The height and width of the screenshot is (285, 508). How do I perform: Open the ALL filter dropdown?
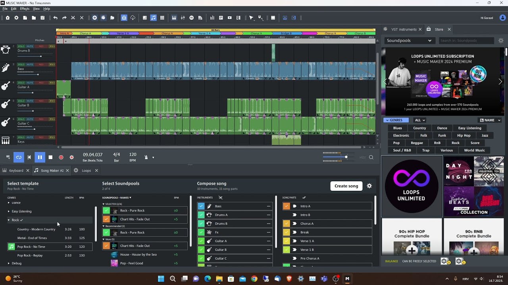click(x=419, y=120)
